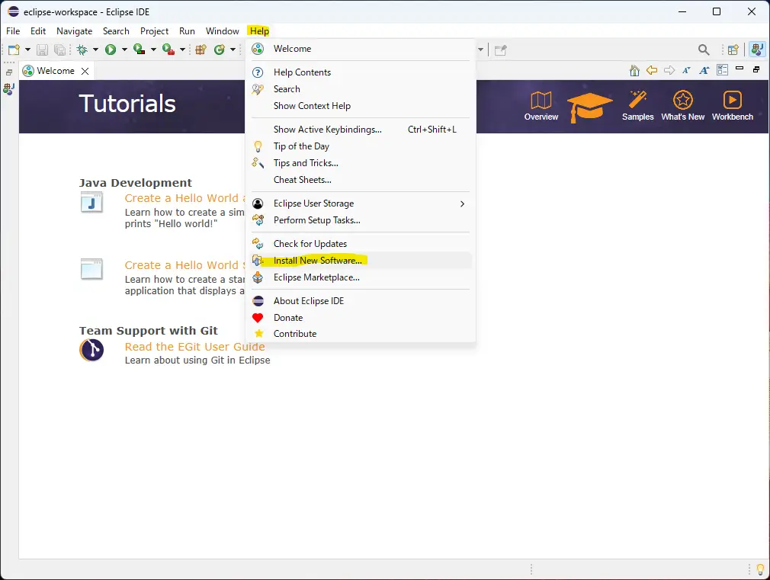770x580 pixels.
Task: Click the Open Perspective icon
Action: pos(733,50)
